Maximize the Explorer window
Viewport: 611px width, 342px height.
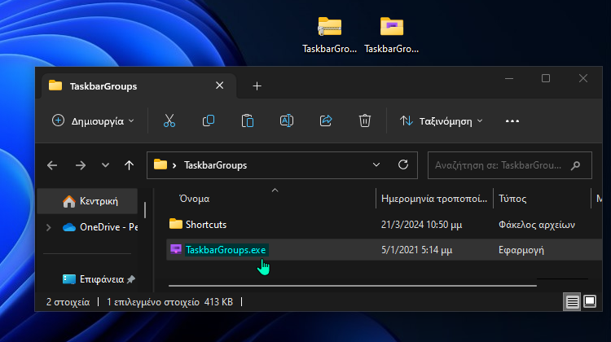coord(546,78)
